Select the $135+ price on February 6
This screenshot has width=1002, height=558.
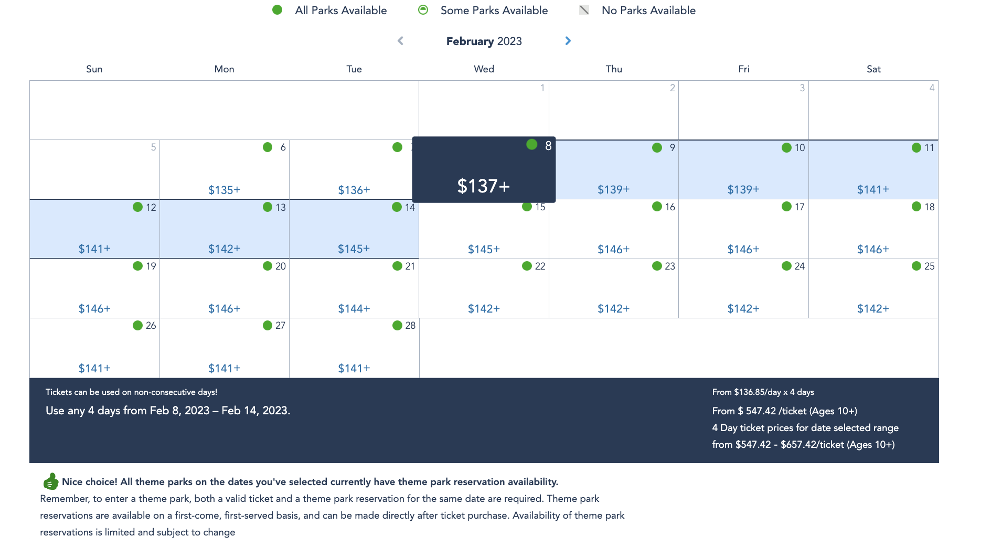click(224, 190)
